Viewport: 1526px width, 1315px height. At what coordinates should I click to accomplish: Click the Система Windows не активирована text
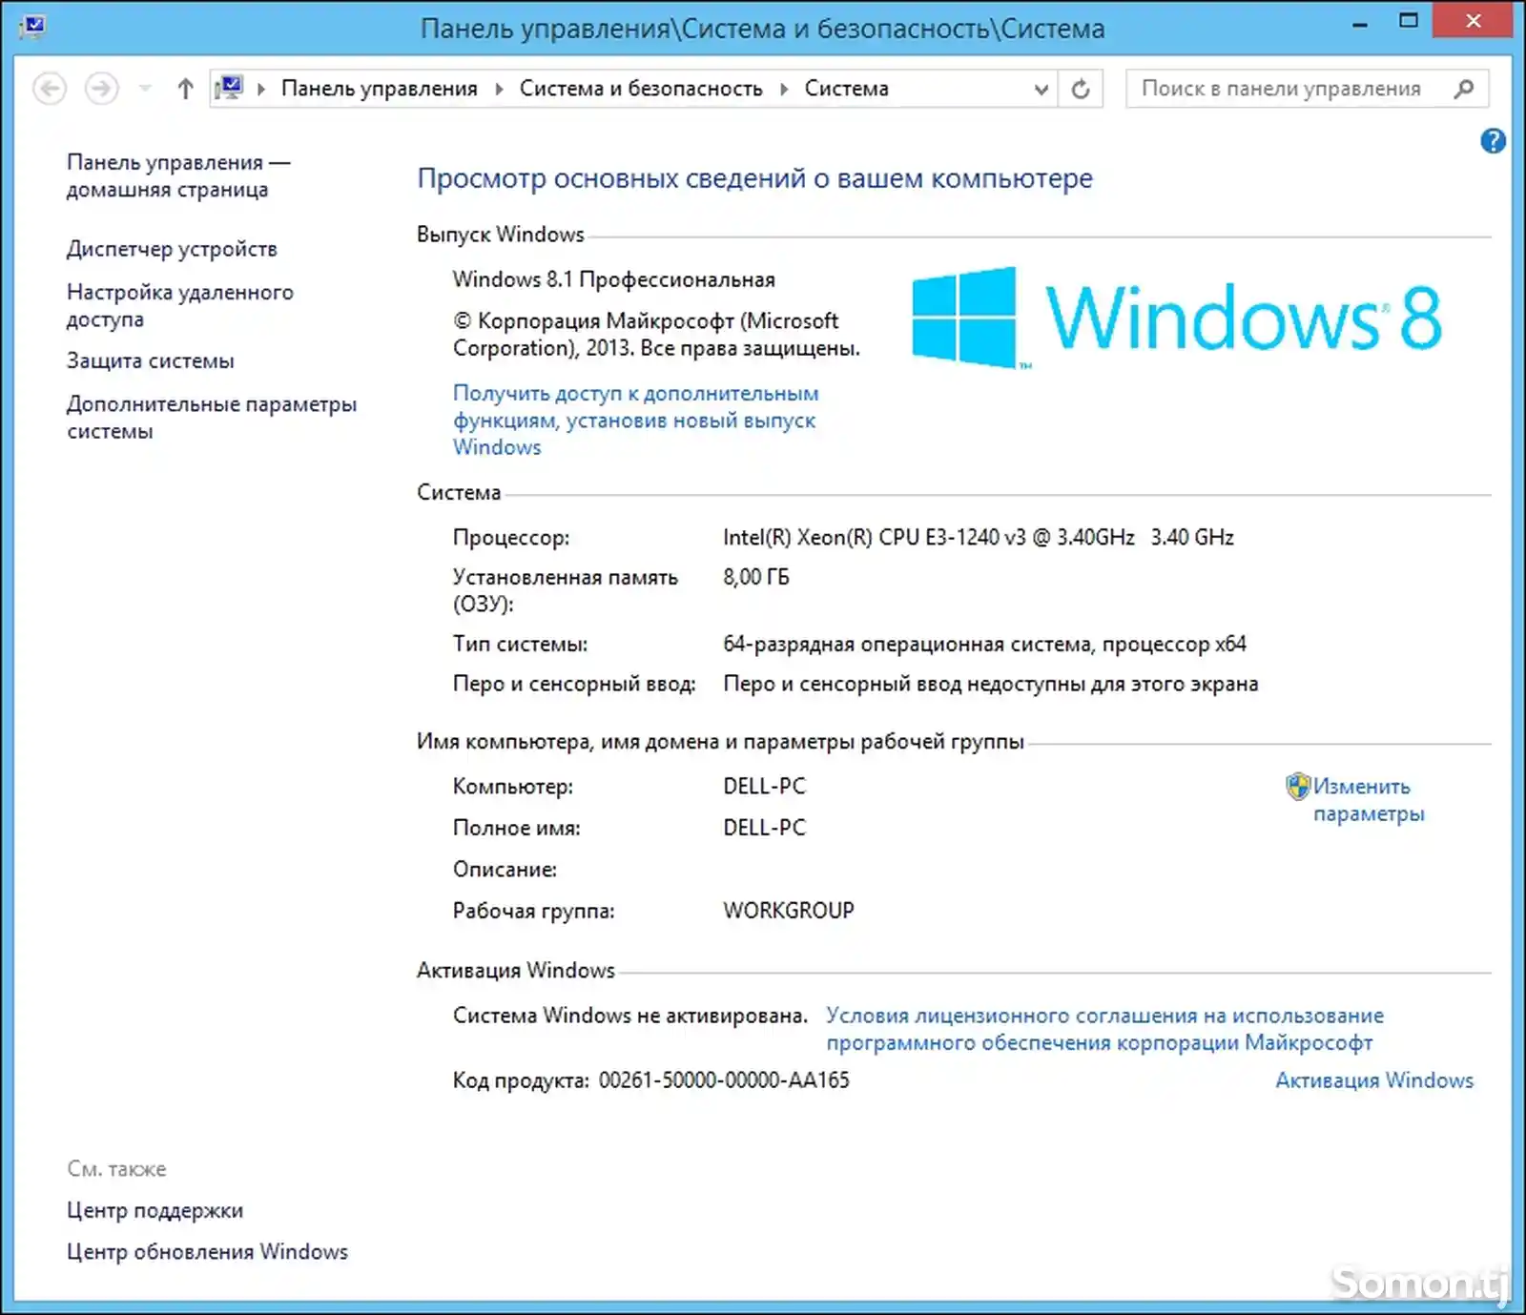coord(630,1016)
